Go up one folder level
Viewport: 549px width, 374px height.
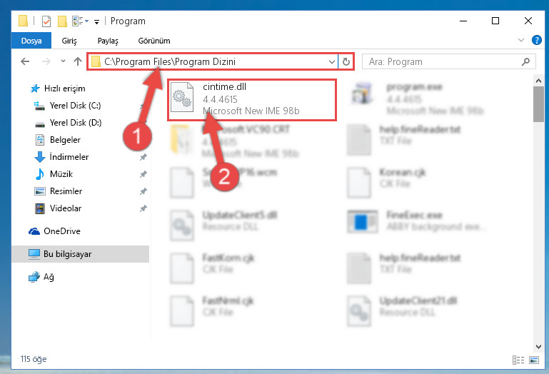click(x=78, y=61)
